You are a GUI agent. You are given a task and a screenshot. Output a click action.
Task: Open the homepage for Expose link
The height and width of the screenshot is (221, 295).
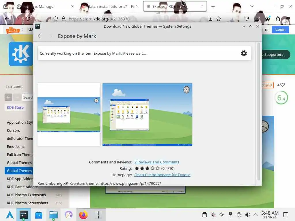coord(162,175)
